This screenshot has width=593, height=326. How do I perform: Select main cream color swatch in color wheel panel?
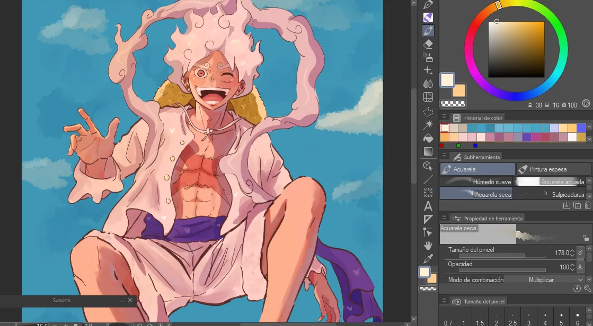pyautogui.click(x=447, y=80)
